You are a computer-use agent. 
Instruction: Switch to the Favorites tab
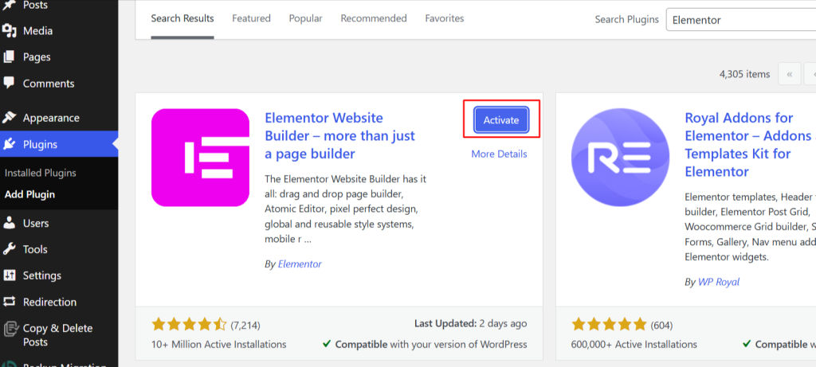445,18
